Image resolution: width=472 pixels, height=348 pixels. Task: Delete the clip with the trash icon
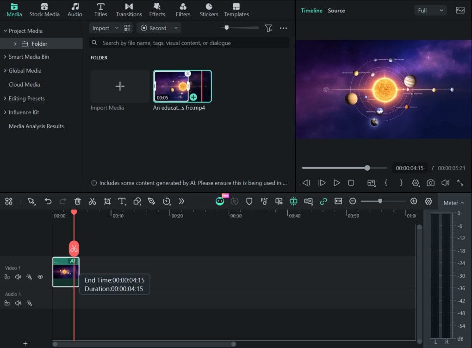coord(77,201)
